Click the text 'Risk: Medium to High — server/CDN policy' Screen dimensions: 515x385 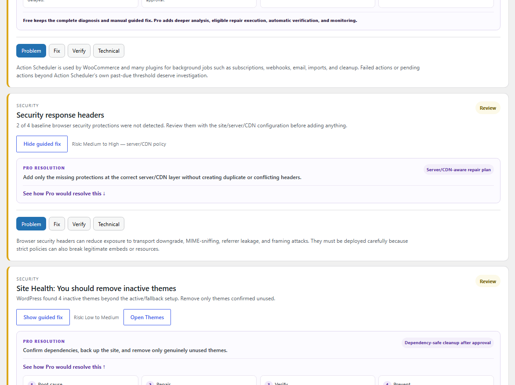coord(119,144)
